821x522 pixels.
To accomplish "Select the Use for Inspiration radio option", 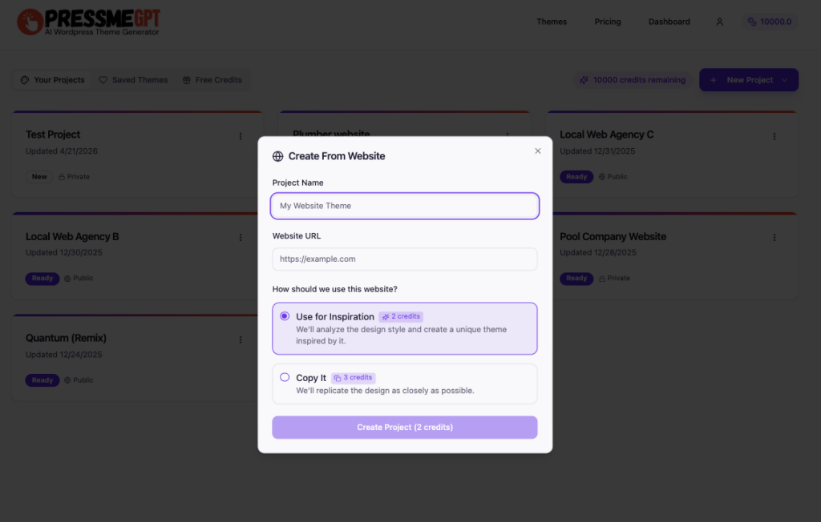I will (x=285, y=316).
